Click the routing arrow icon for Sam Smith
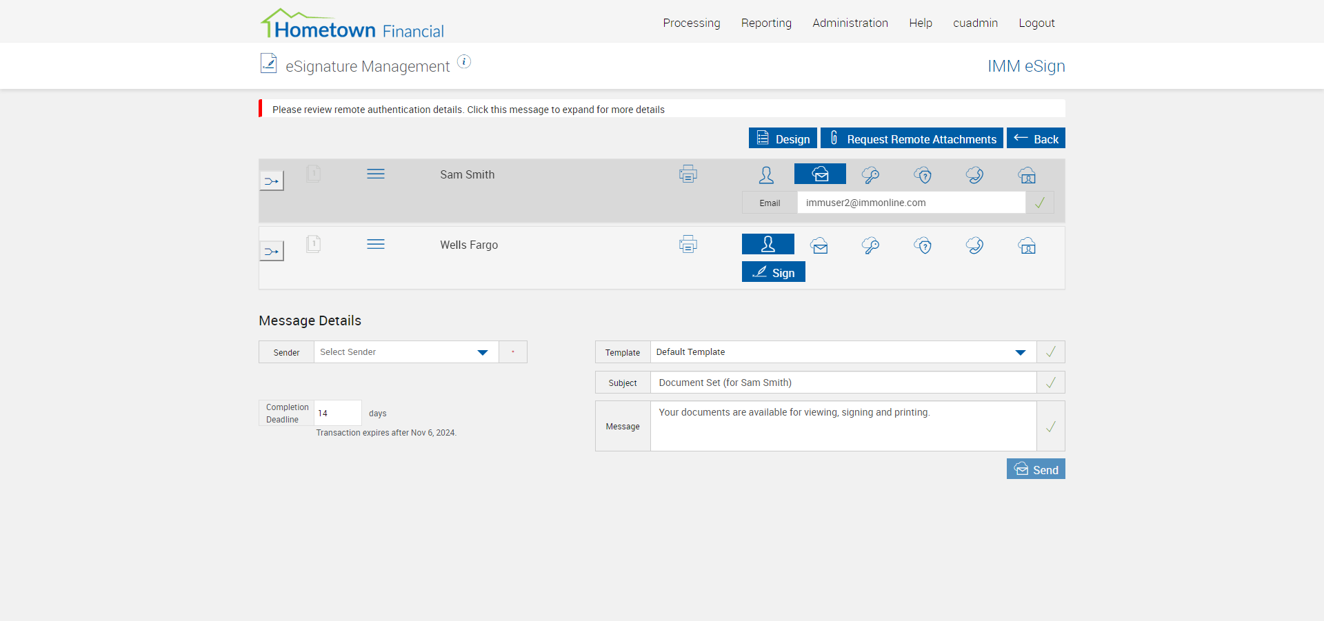Screen dimensions: 1324x621 click(272, 181)
